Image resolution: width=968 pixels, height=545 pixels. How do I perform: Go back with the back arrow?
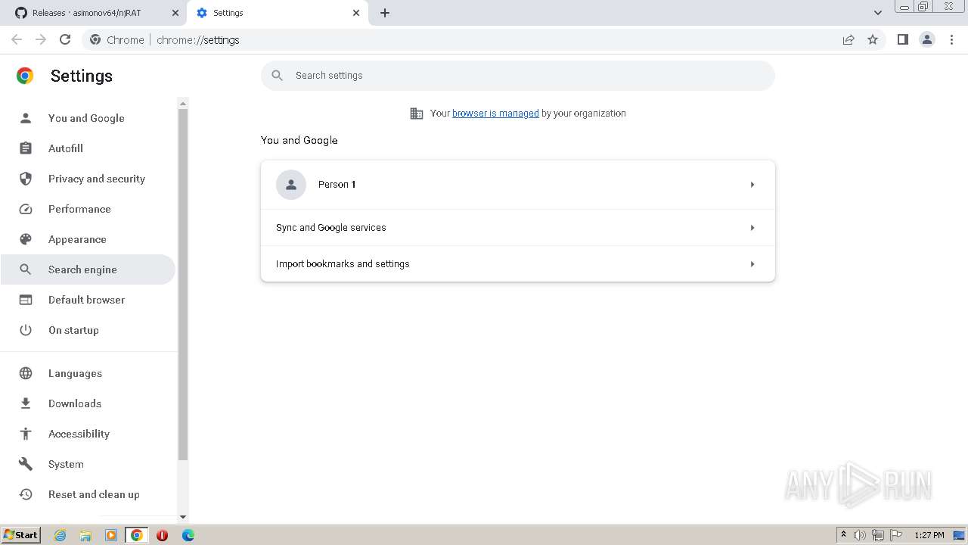17,39
